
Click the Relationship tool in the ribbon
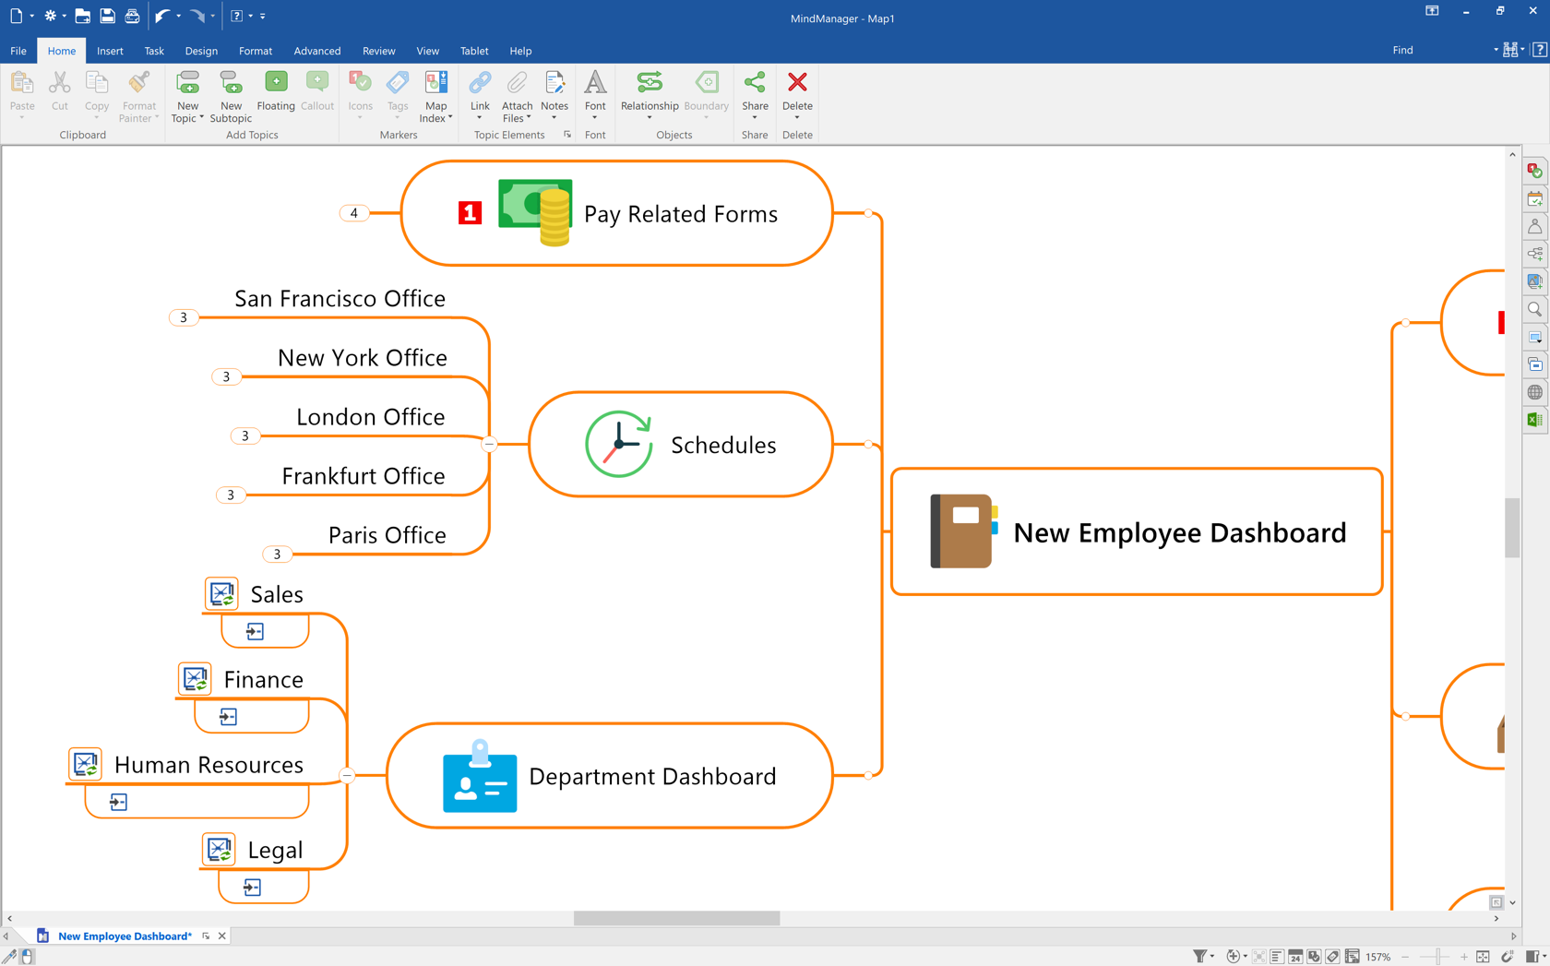pyautogui.click(x=649, y=91)
